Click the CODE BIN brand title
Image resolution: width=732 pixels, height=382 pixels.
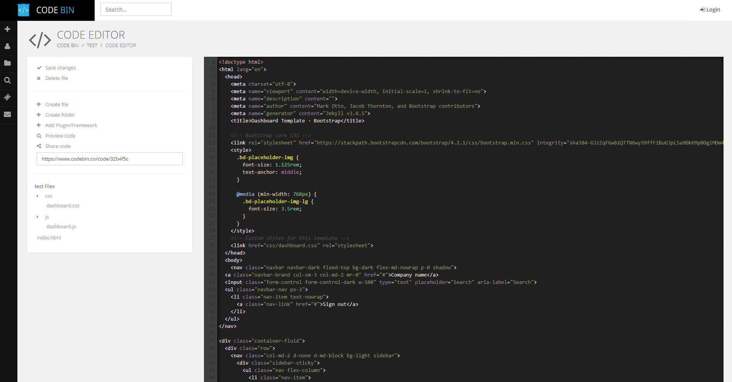point(55,10)
